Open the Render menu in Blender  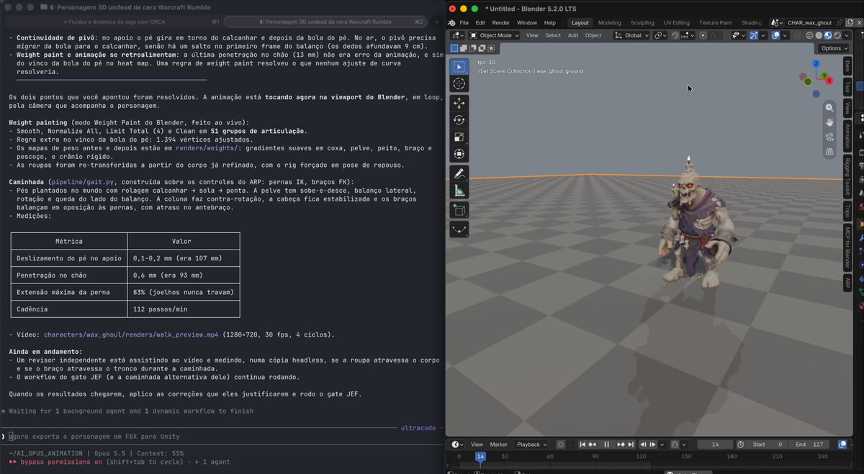(501, 22)
